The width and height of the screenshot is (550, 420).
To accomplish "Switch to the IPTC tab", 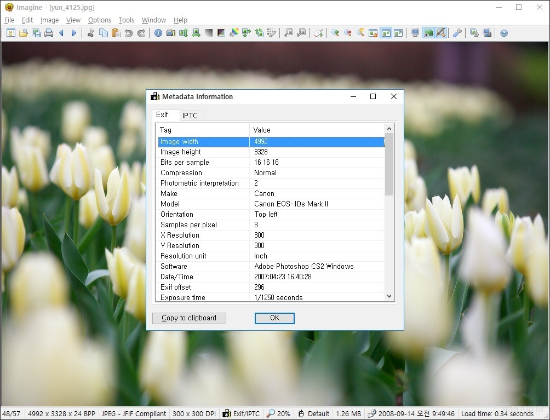I will tap(190, 116).
